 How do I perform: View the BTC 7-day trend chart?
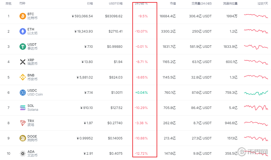(256, 16)
